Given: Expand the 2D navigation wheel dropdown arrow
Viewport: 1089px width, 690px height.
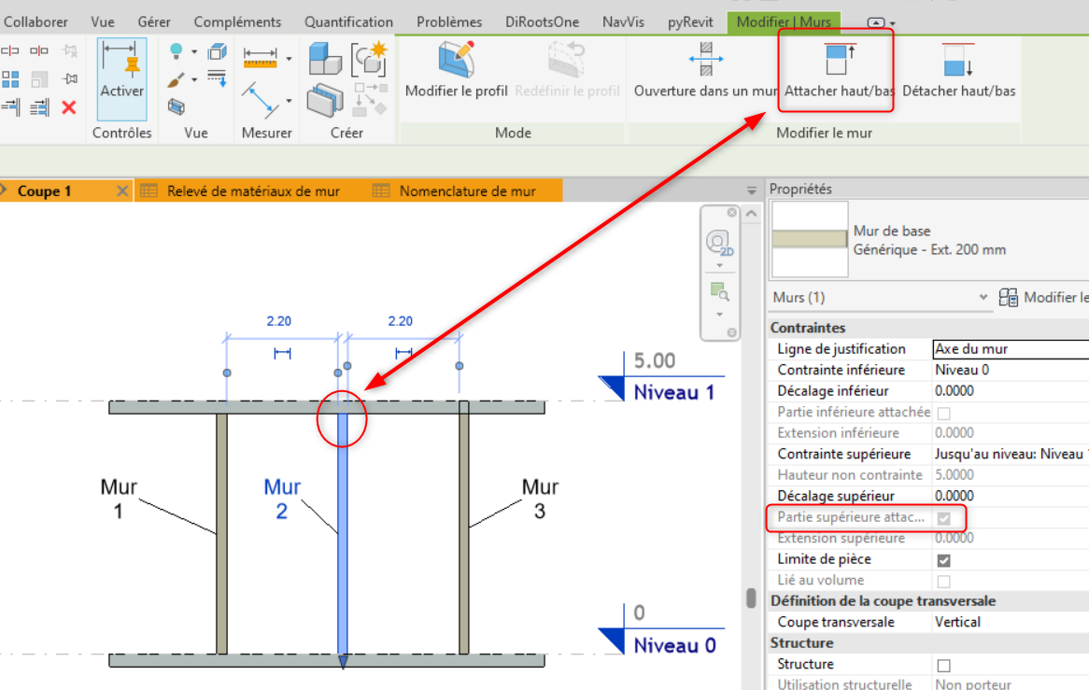Looking at the screenshot, I should [719, 266].
